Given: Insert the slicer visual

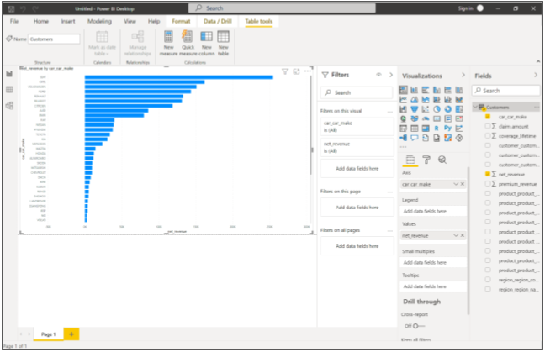Looking at the screenshot, I should point(403,129).
